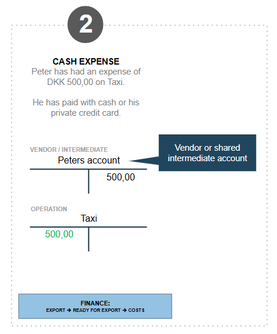Click the FINANCE: label
The image size is (277, 334).
click(95, 303)
